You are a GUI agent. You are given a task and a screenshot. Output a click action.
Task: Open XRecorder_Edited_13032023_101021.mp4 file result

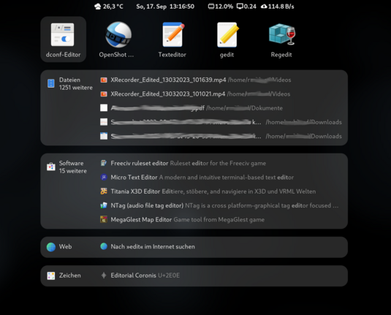[221, 94]
